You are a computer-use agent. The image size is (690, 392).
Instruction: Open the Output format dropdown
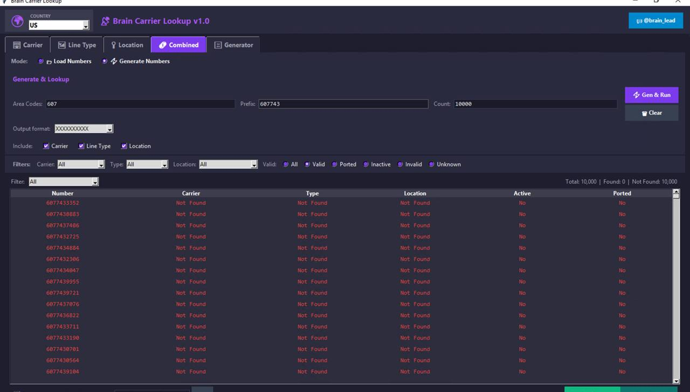click(x=84, y=129)
